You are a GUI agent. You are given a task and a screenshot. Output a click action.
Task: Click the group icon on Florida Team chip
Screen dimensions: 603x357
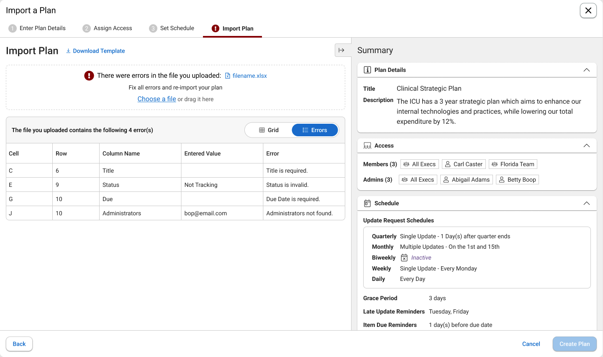[495, 164]
